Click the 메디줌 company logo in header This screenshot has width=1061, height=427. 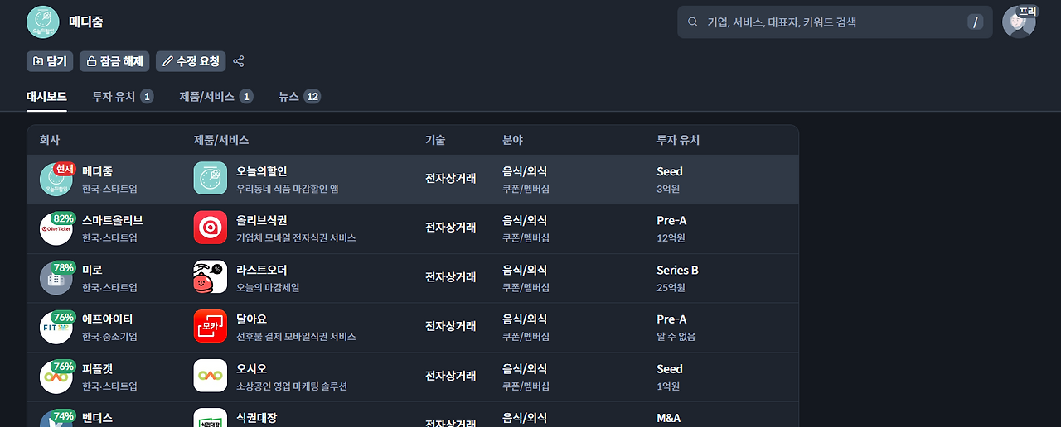pyautogui.click(x=43, y=22)
